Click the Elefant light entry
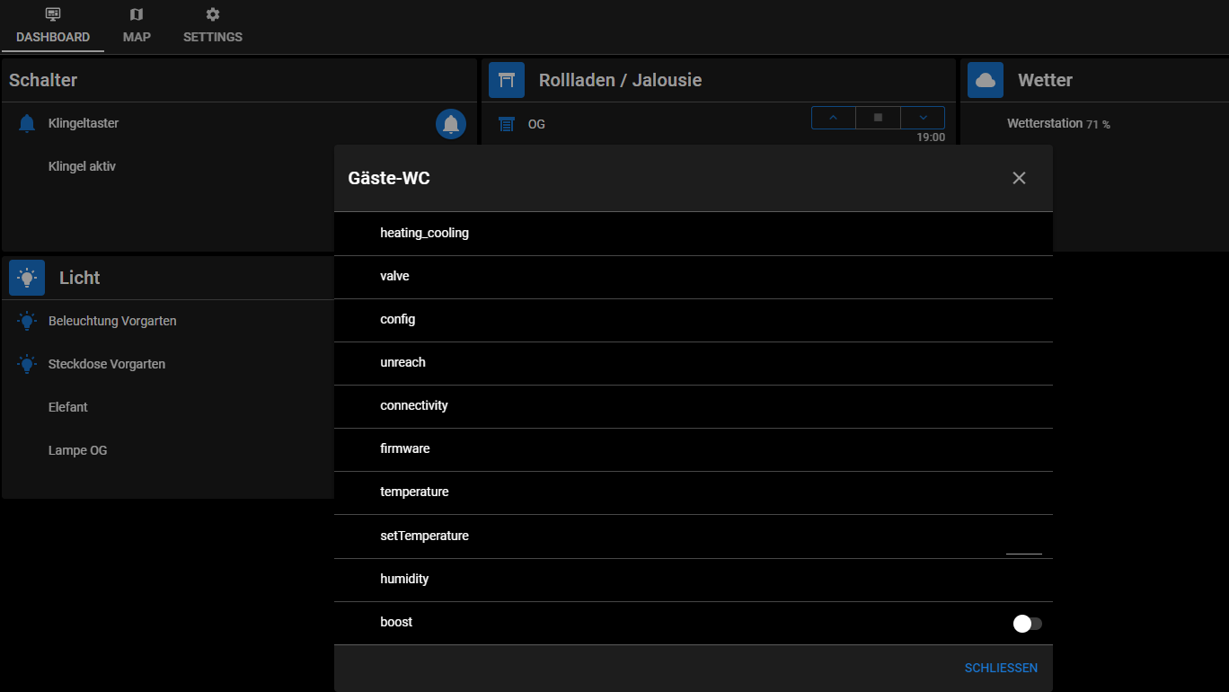 [68, 407]
